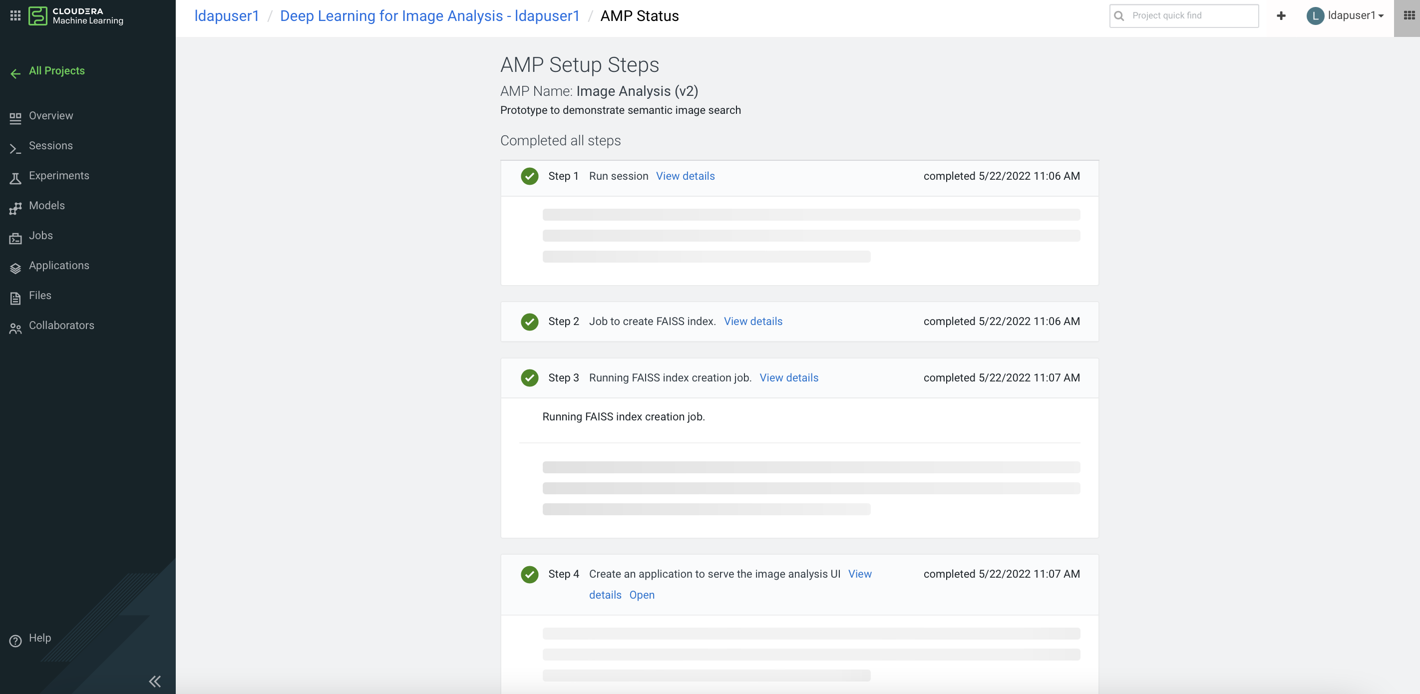Click the Applications layers icon

coord(15,268)
